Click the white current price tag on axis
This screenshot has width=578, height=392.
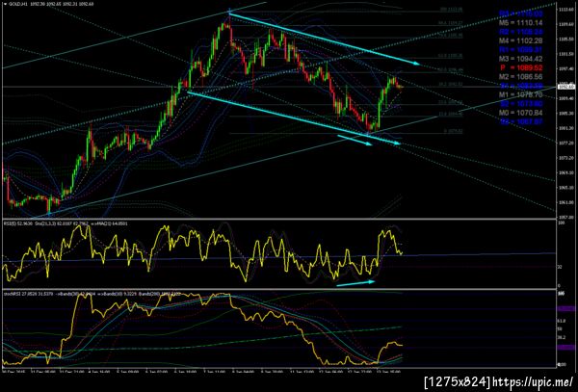click(566, 87)
